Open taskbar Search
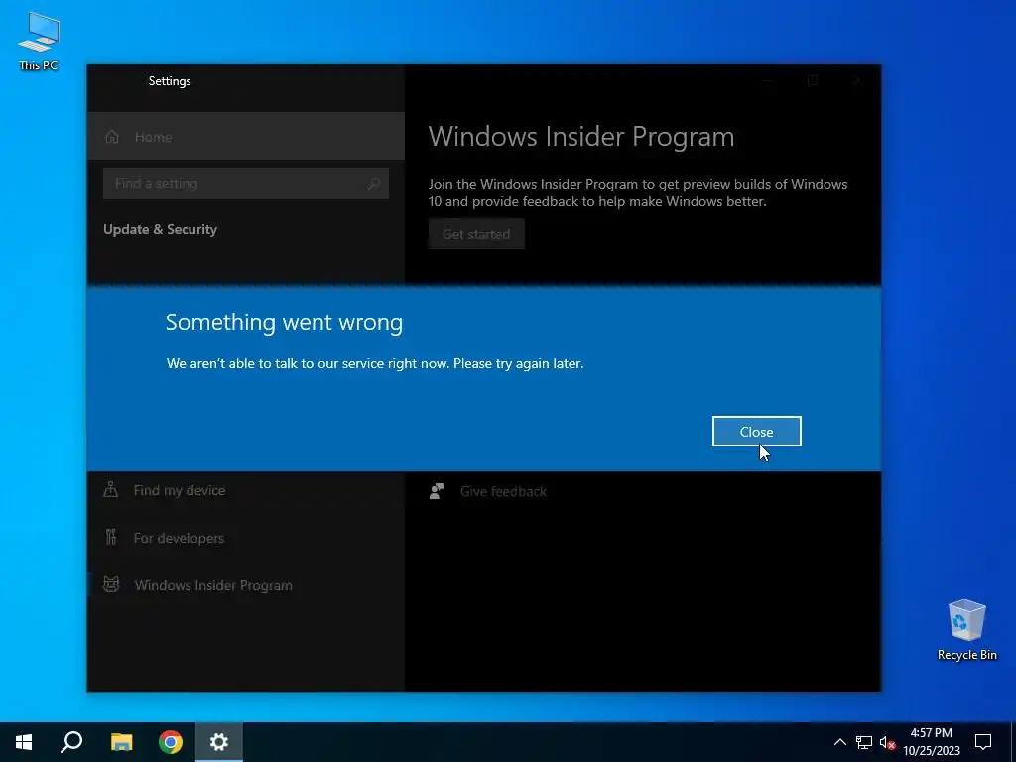 [x=71, y=742]
